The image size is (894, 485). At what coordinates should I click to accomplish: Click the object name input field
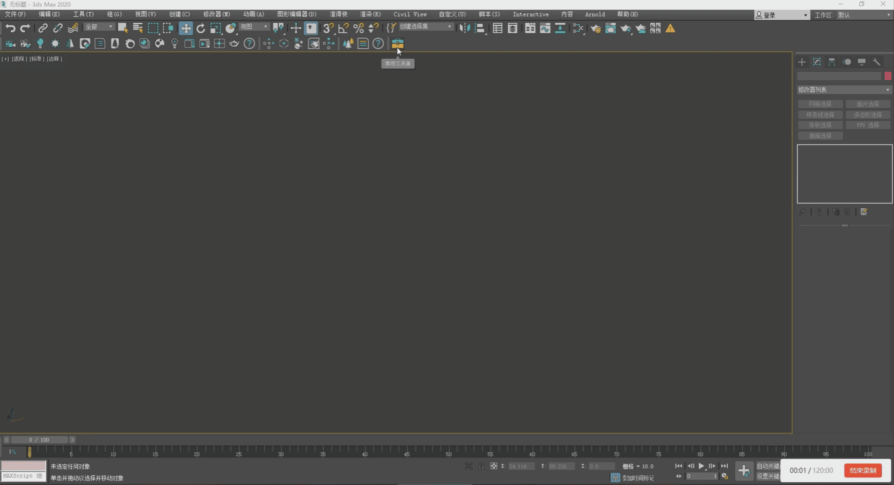[839, 76]
